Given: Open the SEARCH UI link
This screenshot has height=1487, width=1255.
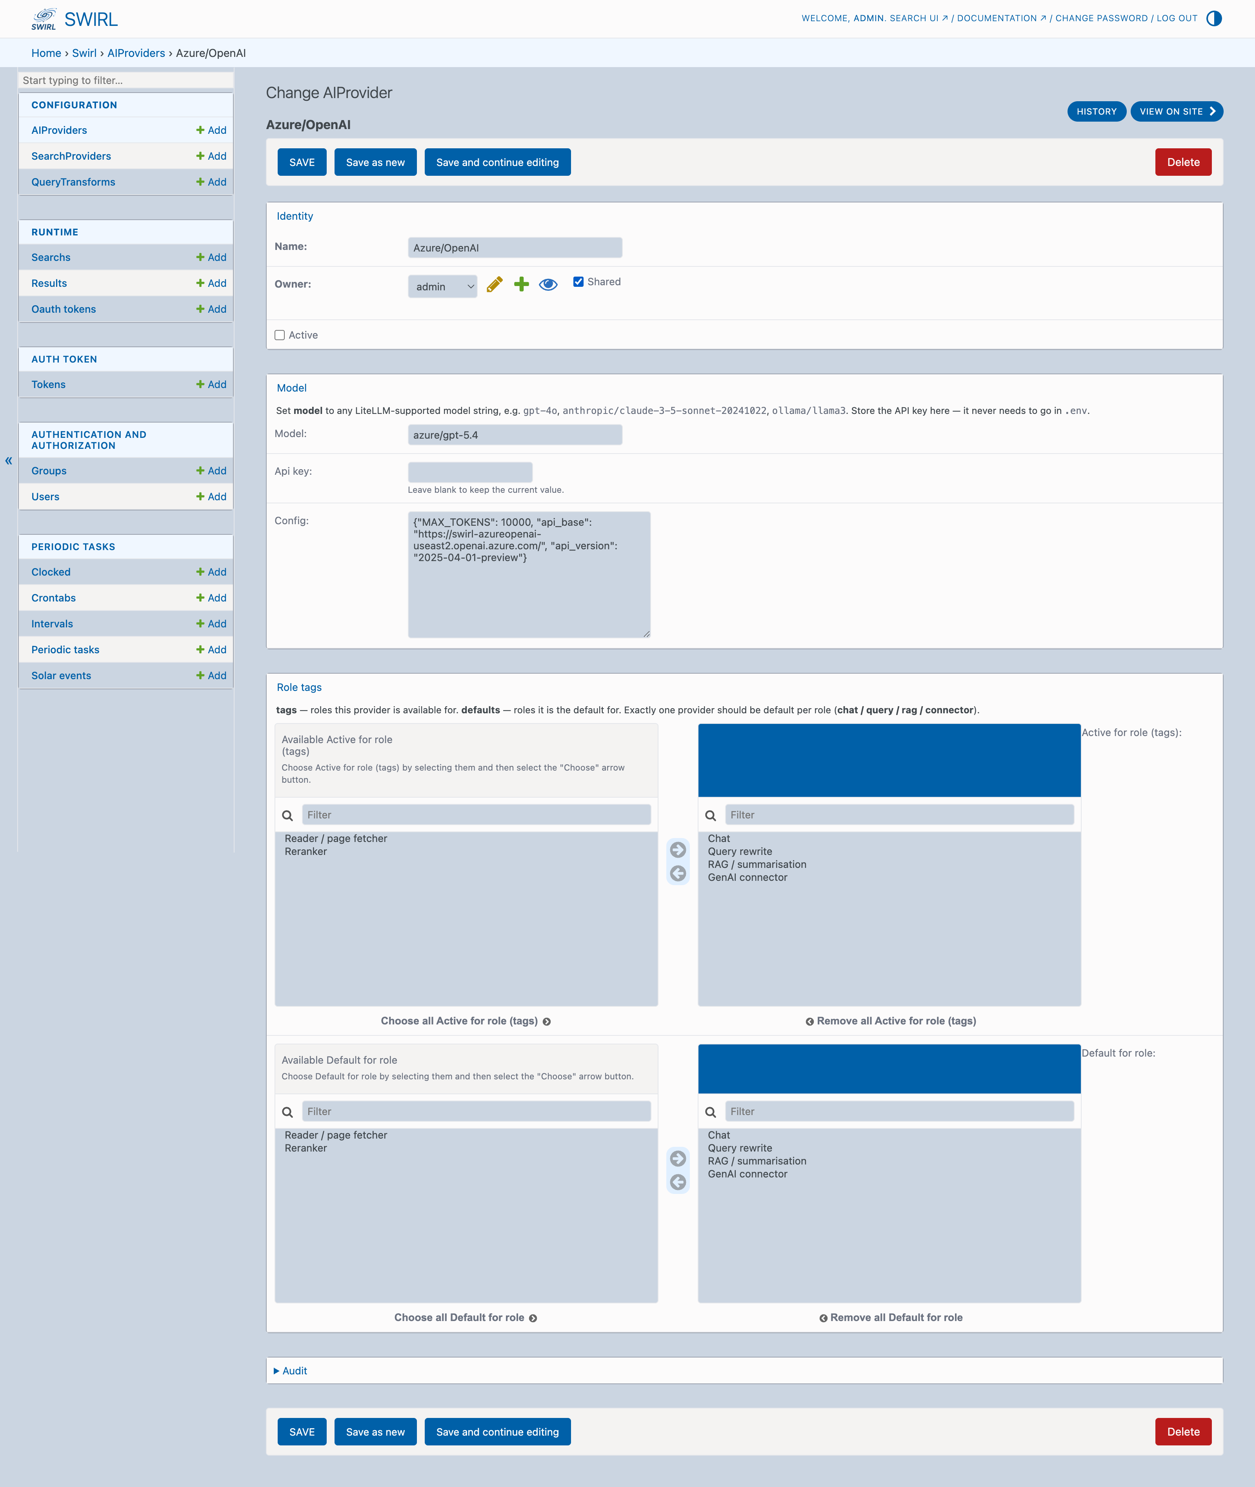Looking at the screenshot, I should [919, 18].
